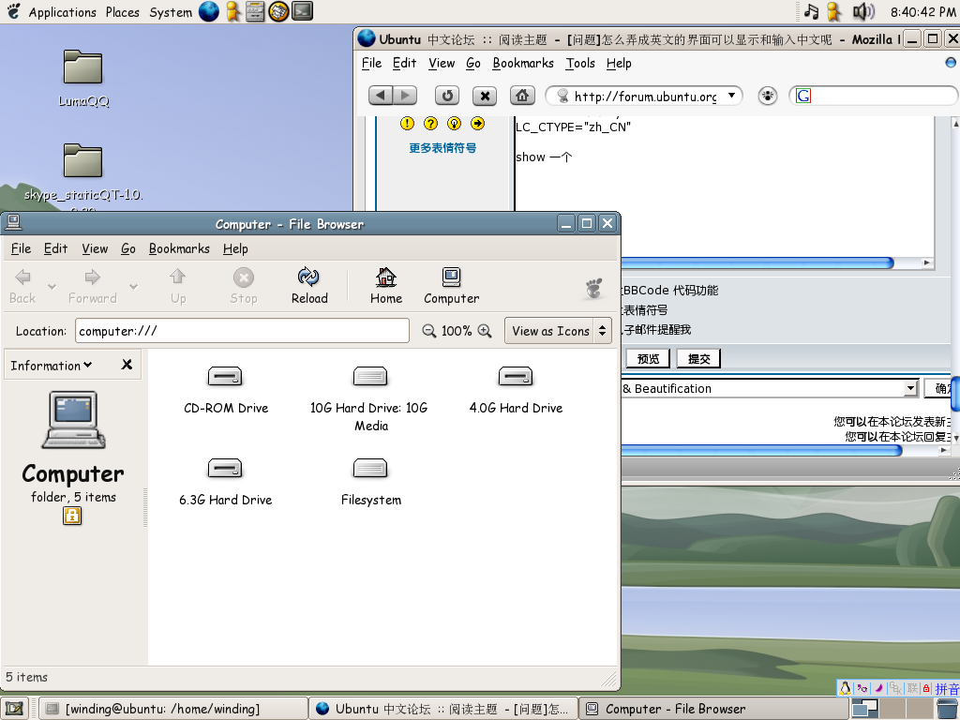
Task: Click the Mozilla back arrow button
Action: (381, 96)
